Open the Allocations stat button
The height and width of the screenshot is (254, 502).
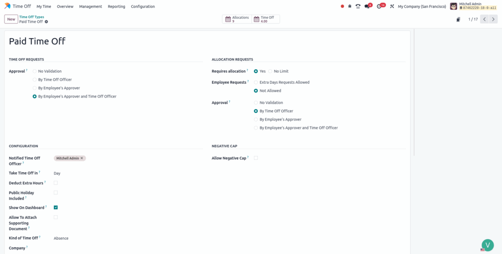point(236,19)
